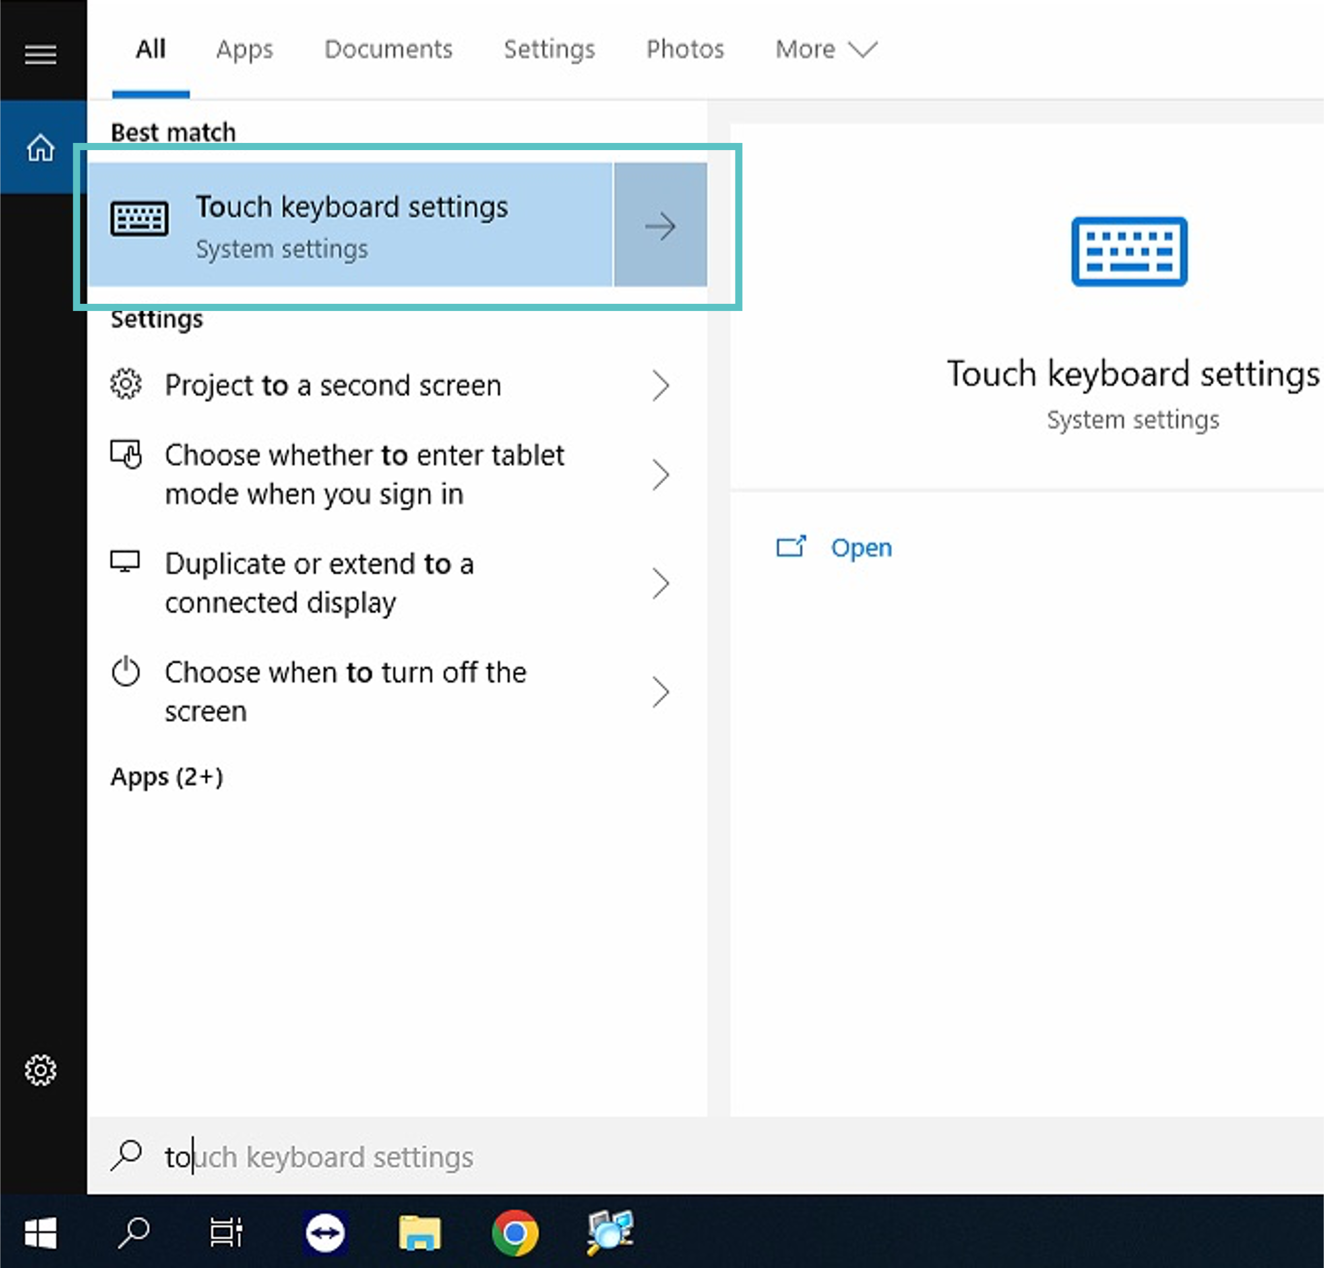Click the power icon beside turn off the screen

coord(125,672)
